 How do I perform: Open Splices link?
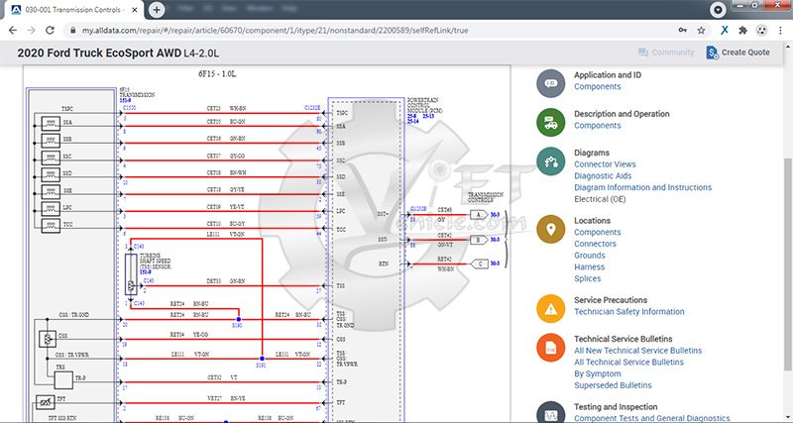pos(588,278)
